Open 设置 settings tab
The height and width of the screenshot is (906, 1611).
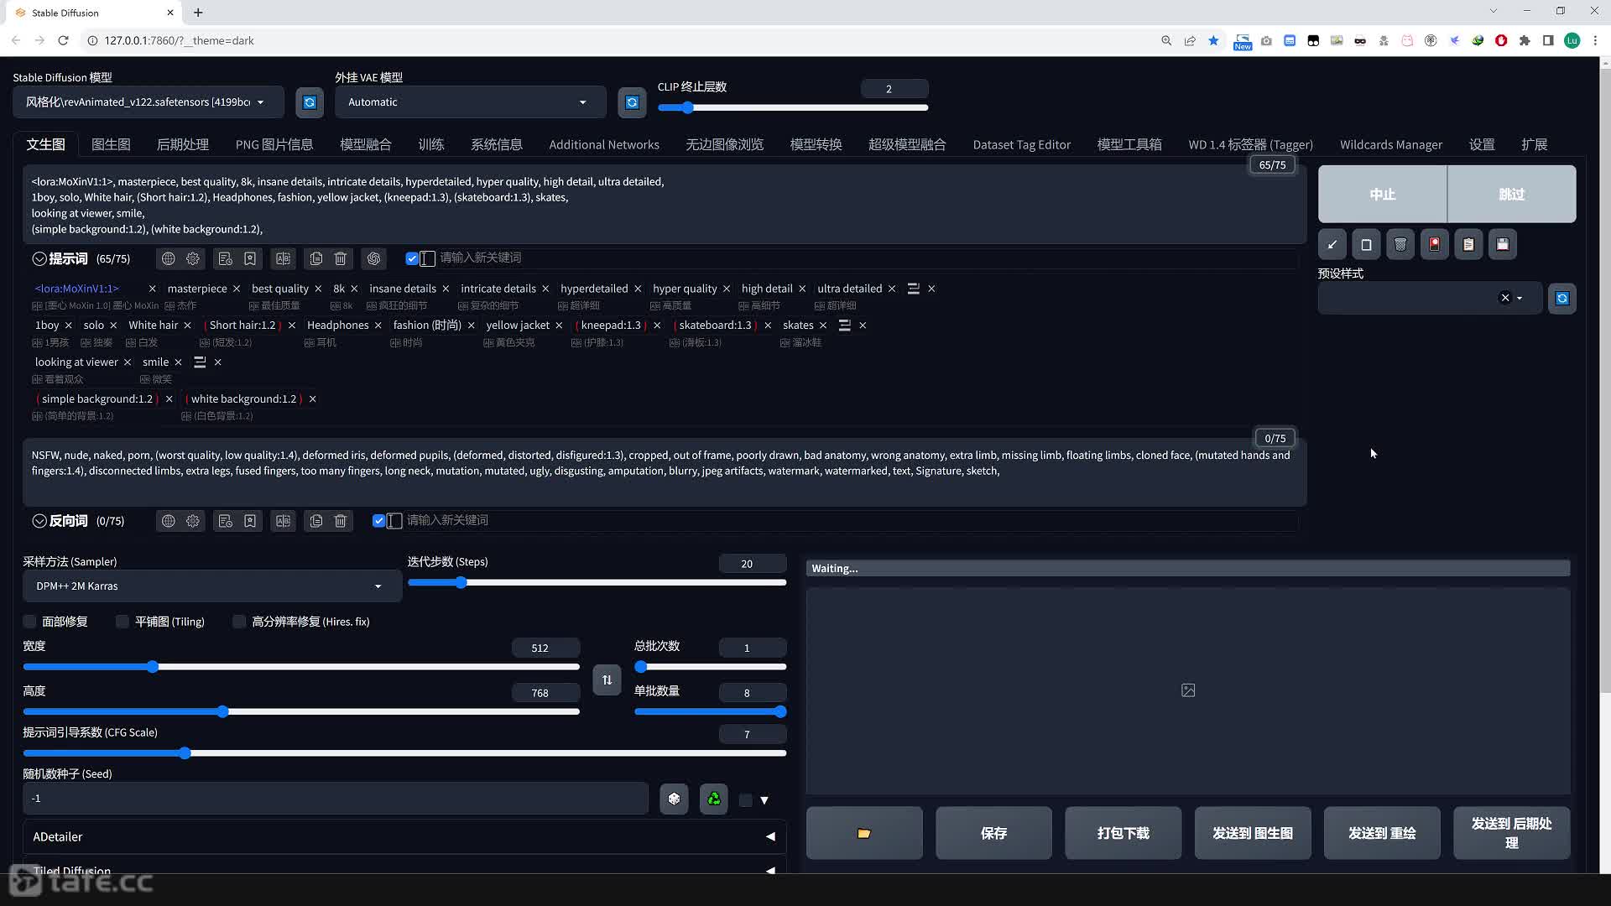[x=1482, y=144]
